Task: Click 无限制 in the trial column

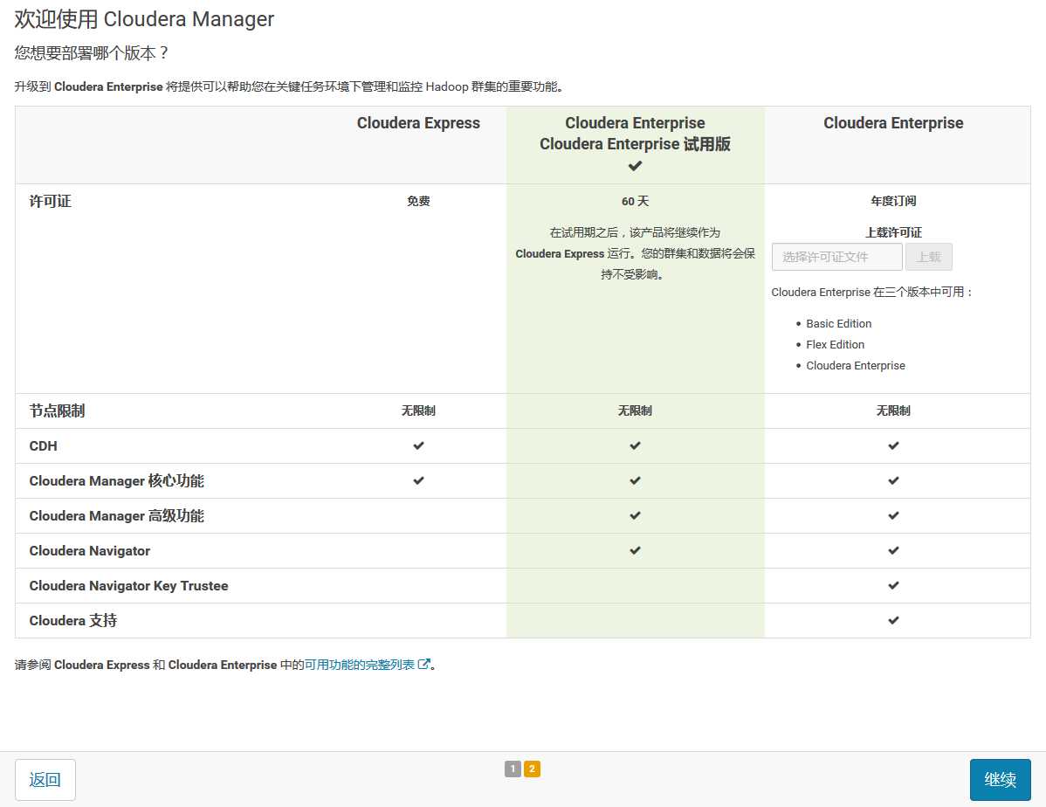Action: pyautogui.click(x=635, y=410)
